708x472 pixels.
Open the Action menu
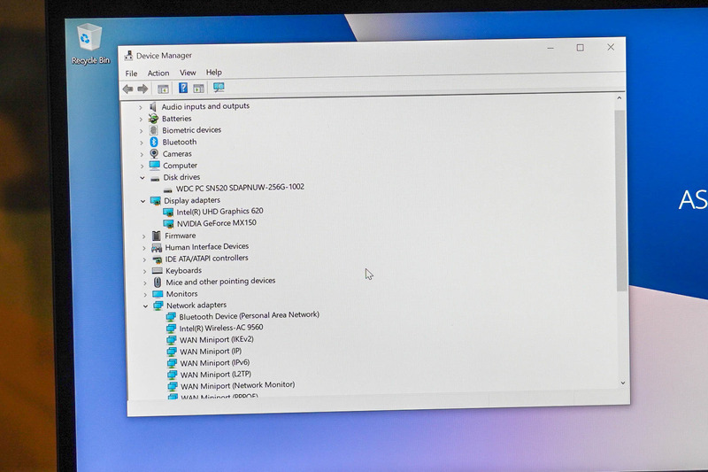point(158,73)
